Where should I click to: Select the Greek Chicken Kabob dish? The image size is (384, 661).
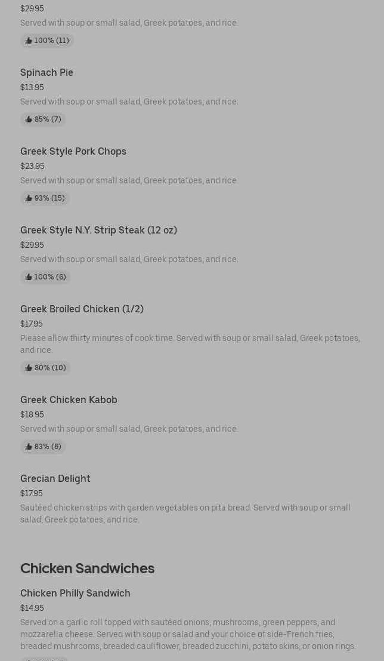click(x=69, y=399)
